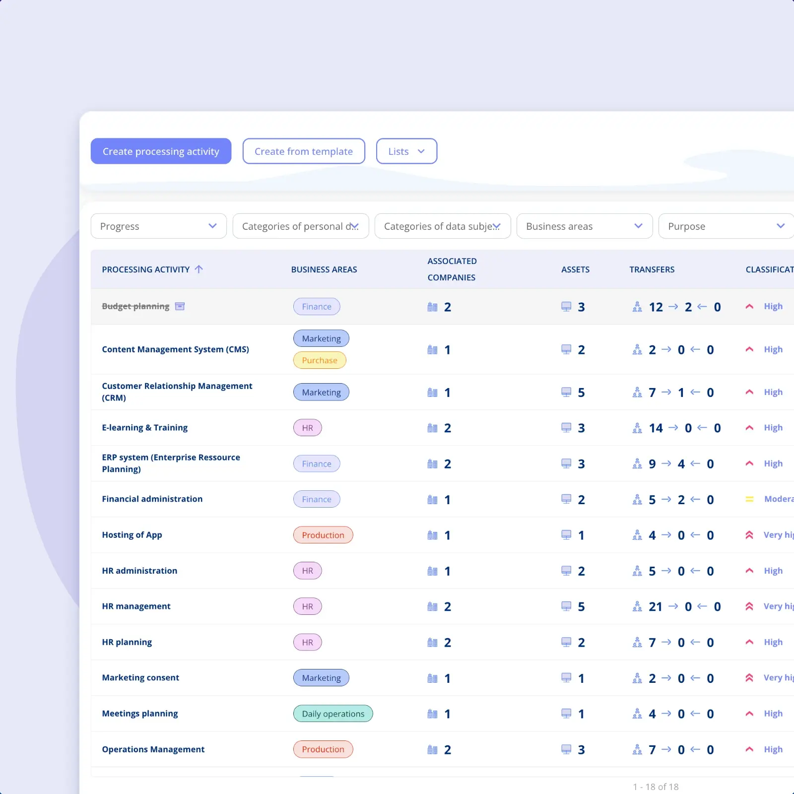Click companies building icon in CMS row
Viewport: 794px width, 794px height.
[432, 349]
